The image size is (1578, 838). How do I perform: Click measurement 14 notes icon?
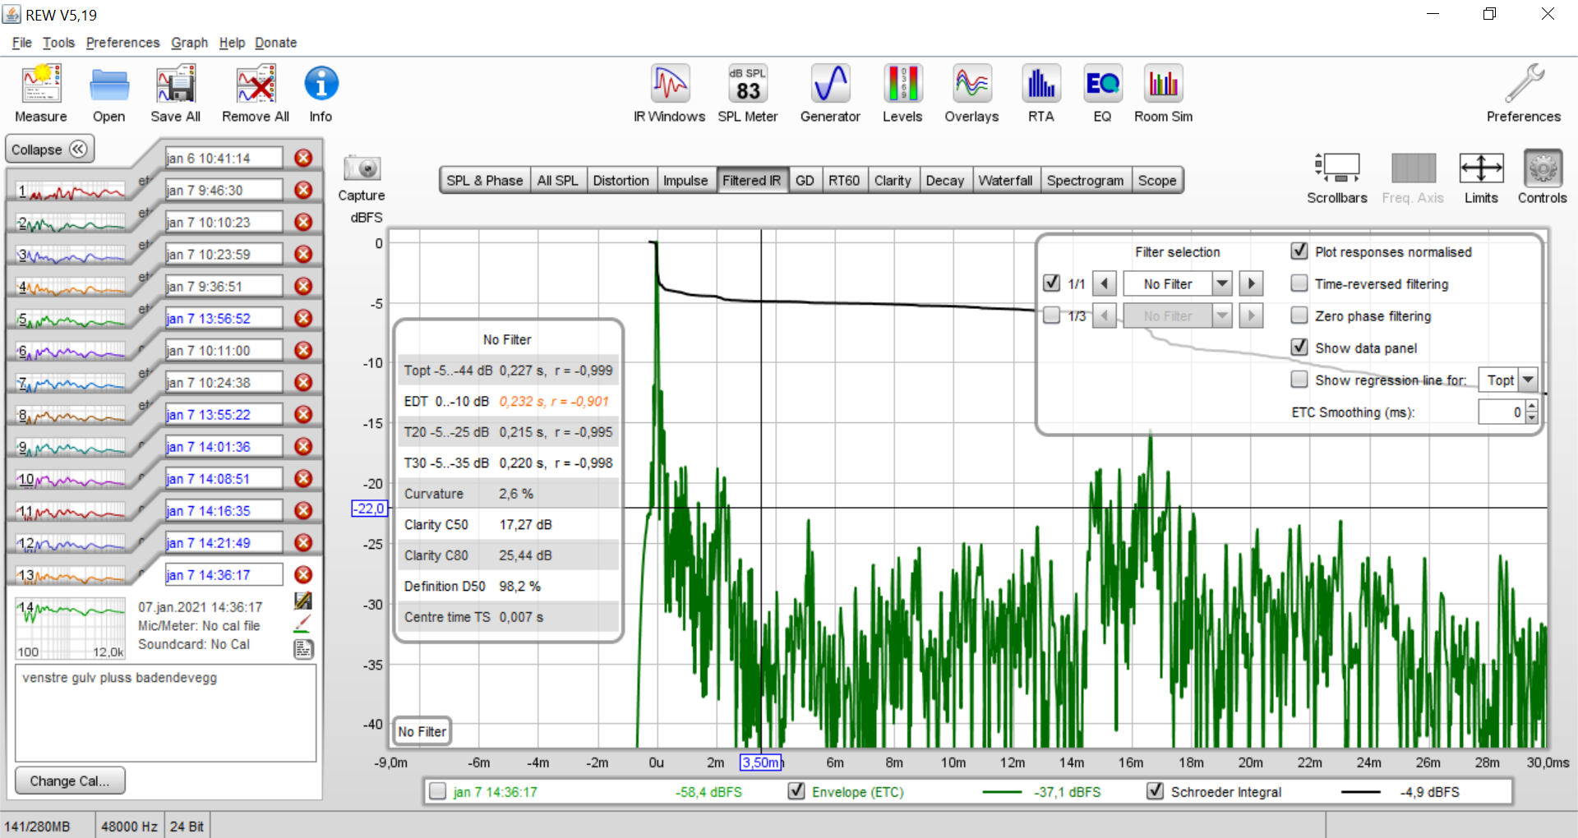(303, 649)
